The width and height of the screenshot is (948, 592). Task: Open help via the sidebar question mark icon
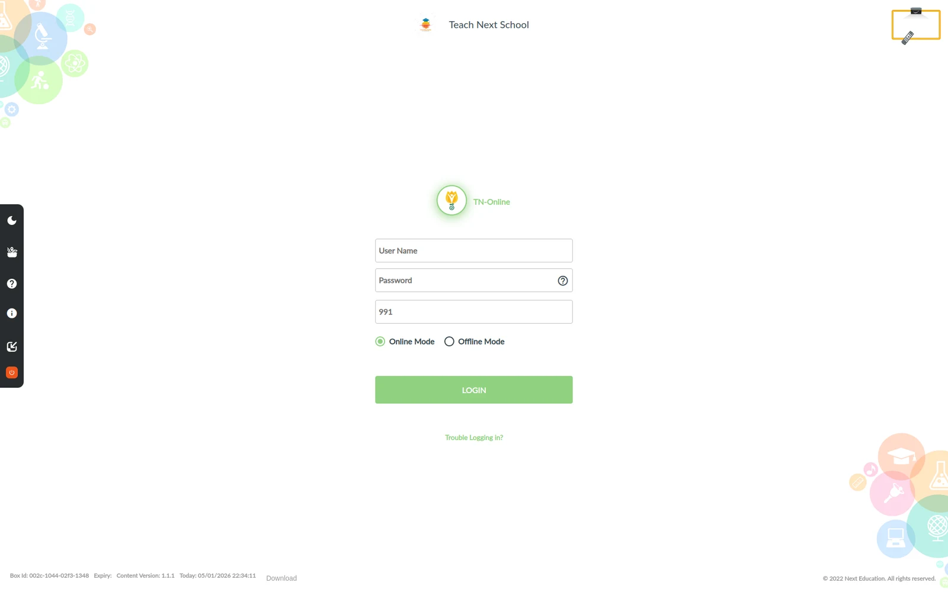(12, 284)
